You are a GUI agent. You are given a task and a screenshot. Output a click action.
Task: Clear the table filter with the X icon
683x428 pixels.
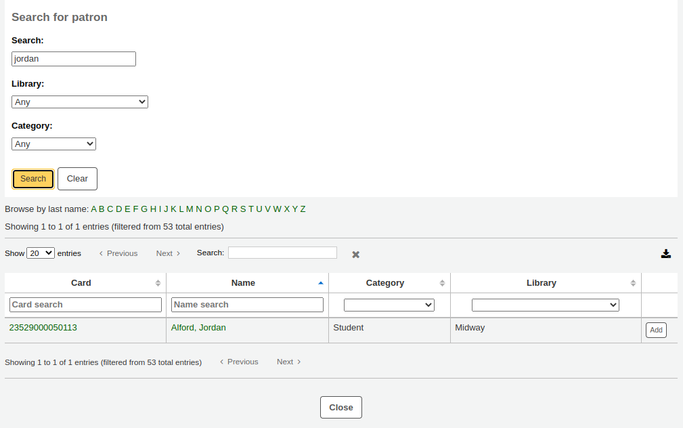pos(356,255)
